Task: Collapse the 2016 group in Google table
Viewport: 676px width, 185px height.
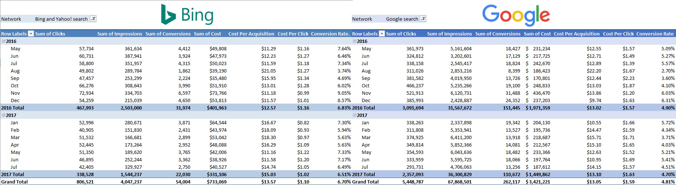Action: tap(355, 41)
